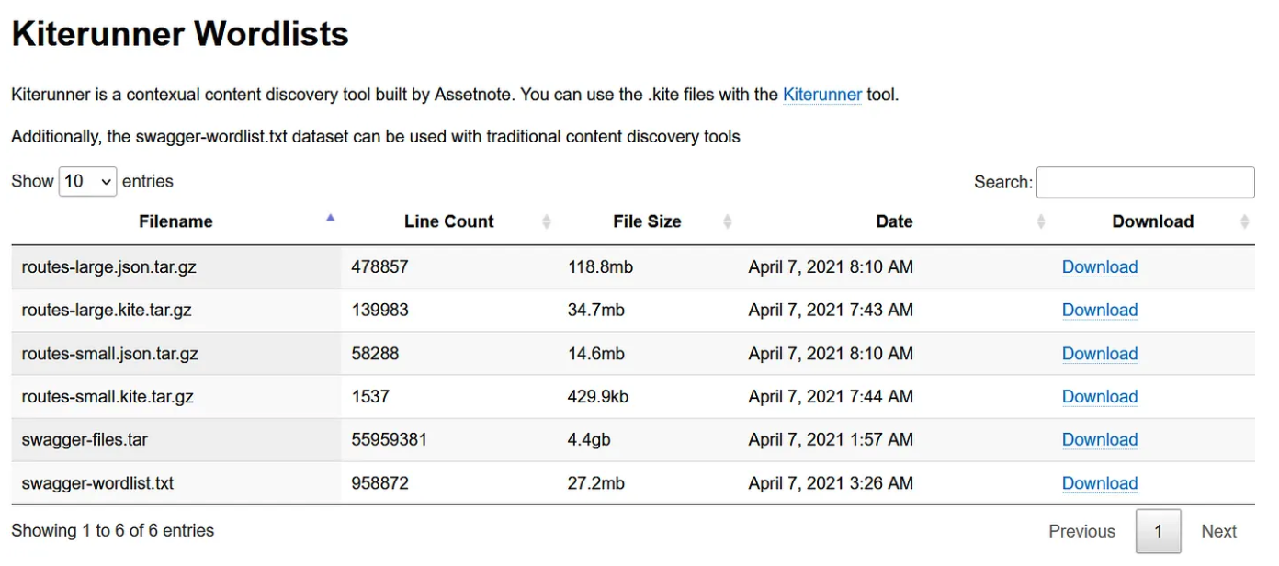Download routes-small.kite.tar.gz
Screen dimensions: 1279x566
coord(1100,397)
